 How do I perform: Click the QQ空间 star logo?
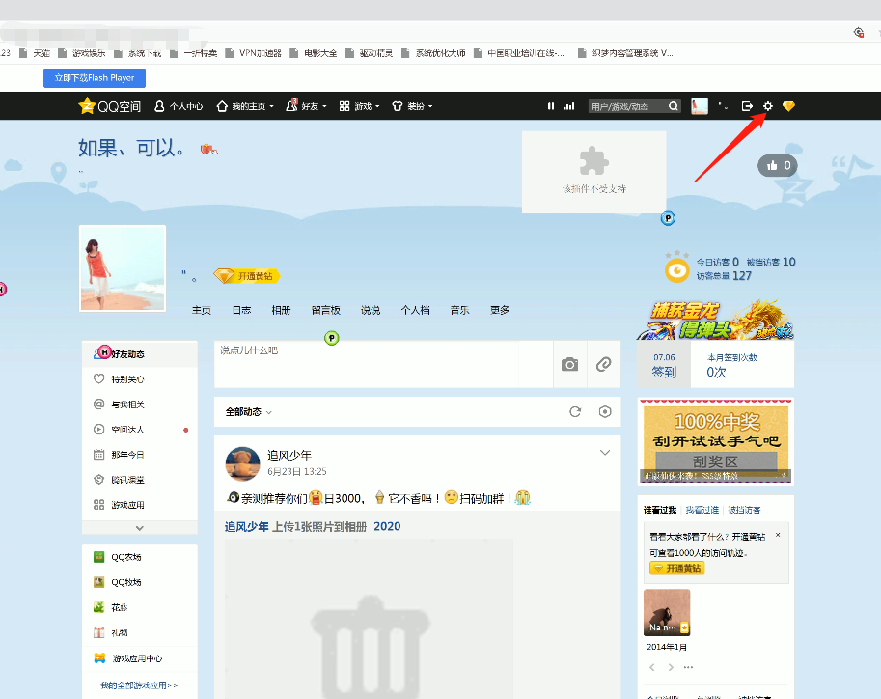[87, 106]
